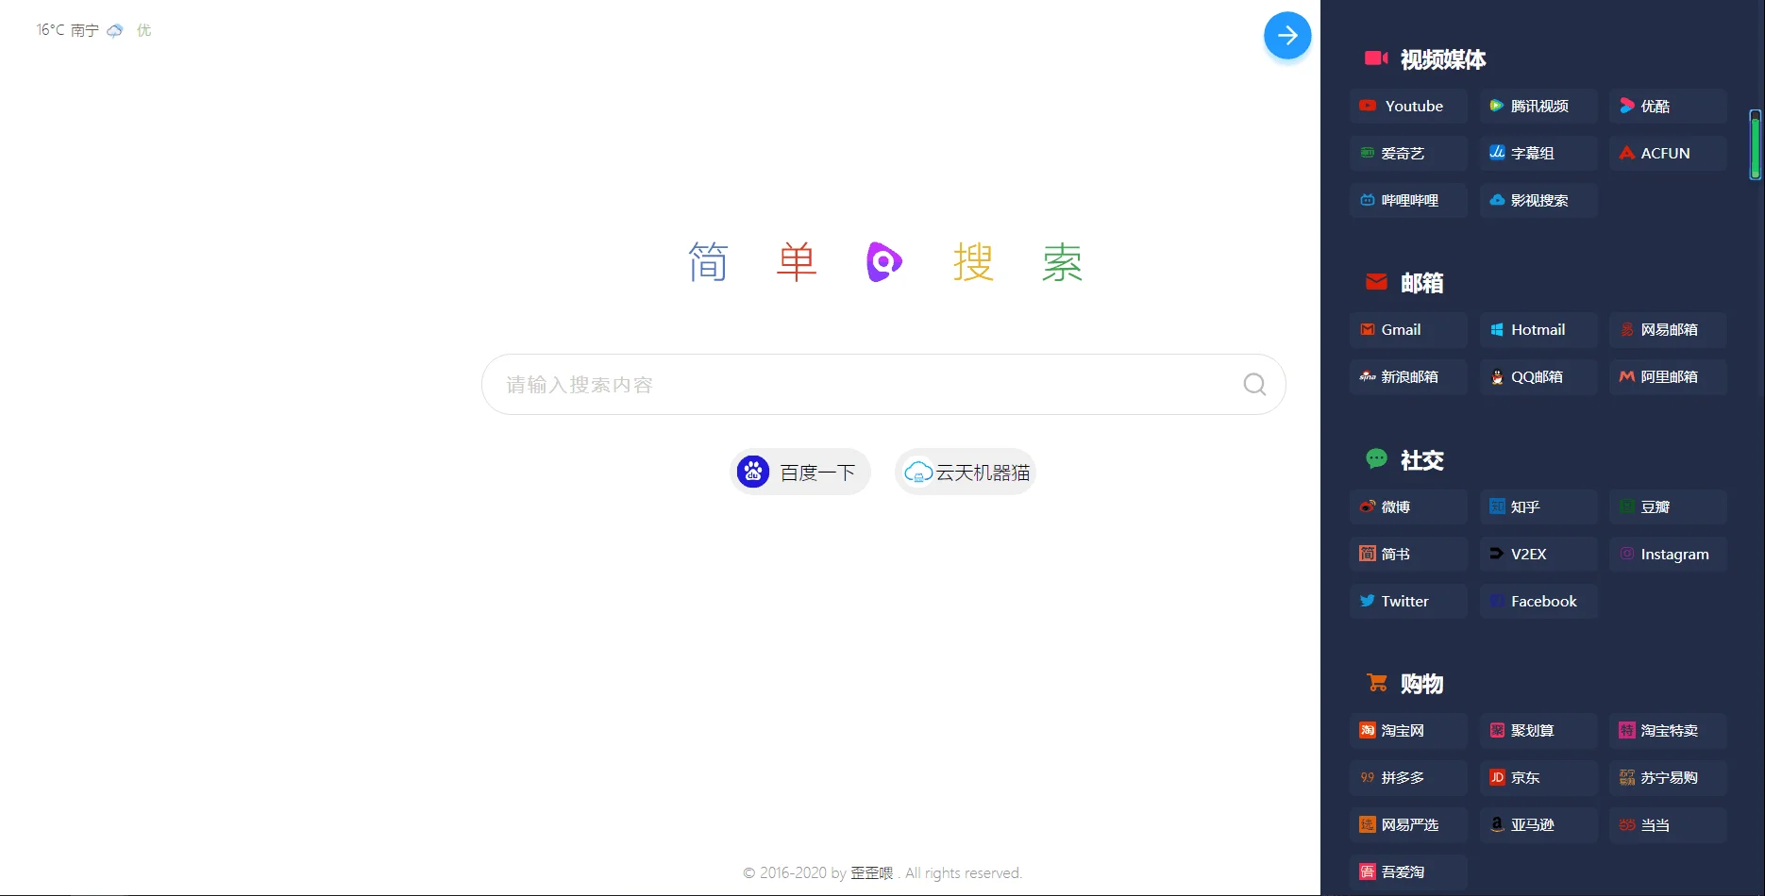Click the 购物 section heading

[1421, 684]
